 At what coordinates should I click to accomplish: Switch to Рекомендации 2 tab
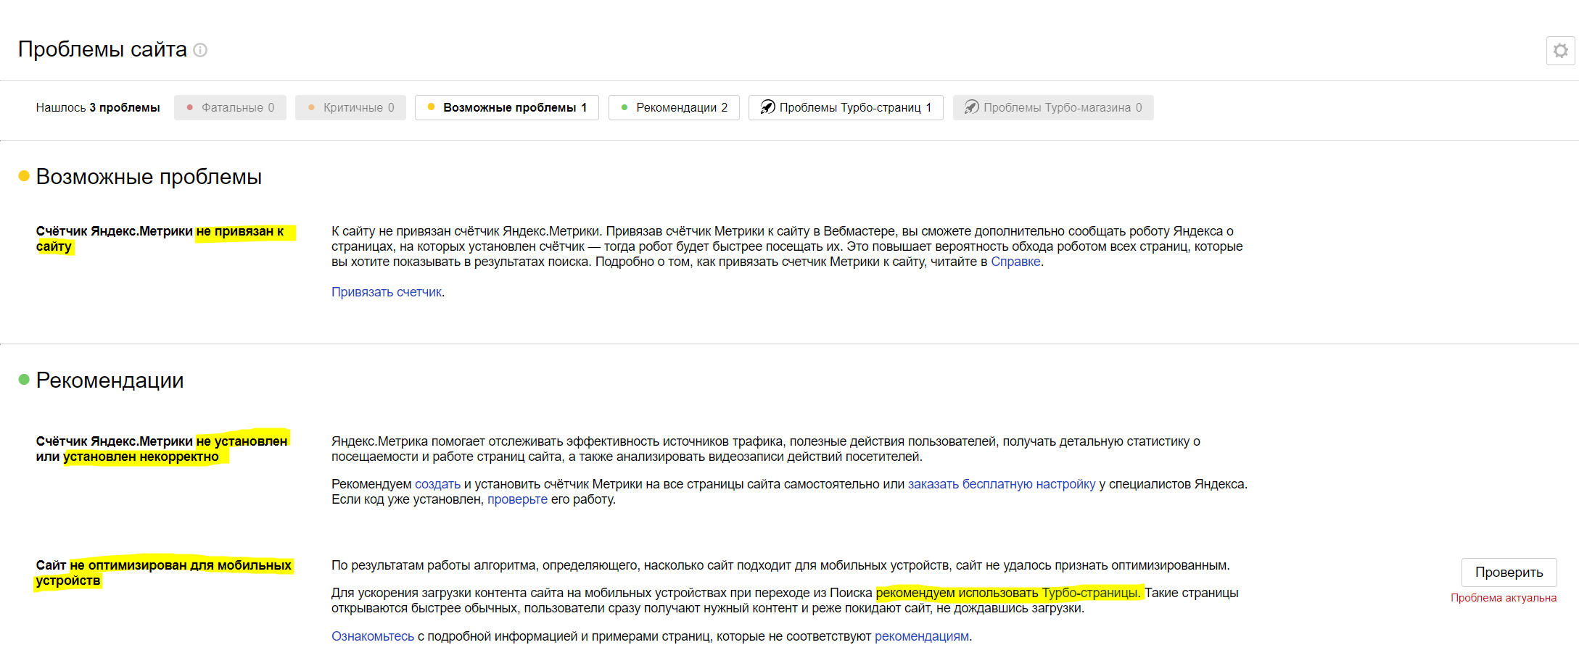click(674, 107)
